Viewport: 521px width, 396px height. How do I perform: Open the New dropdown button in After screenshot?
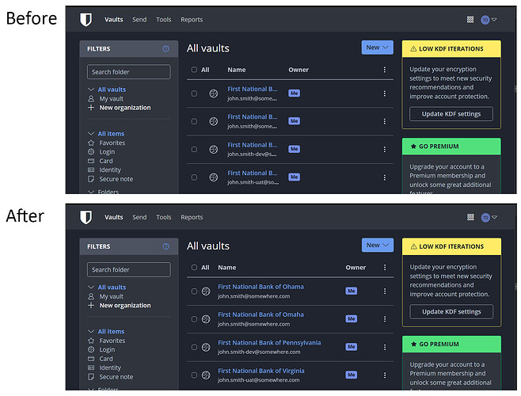pyautogui.click(x=378, y=245)
